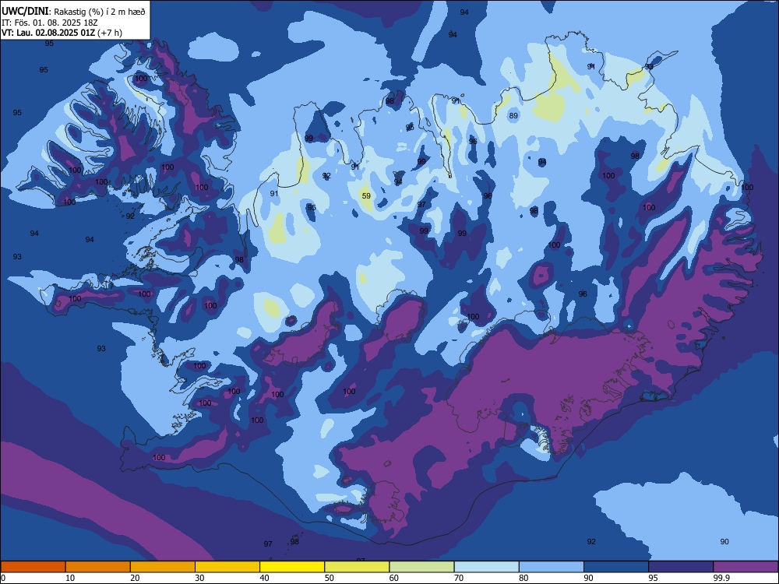
Task: Click the "20" legend tick label
Action: tap(135, 578)
